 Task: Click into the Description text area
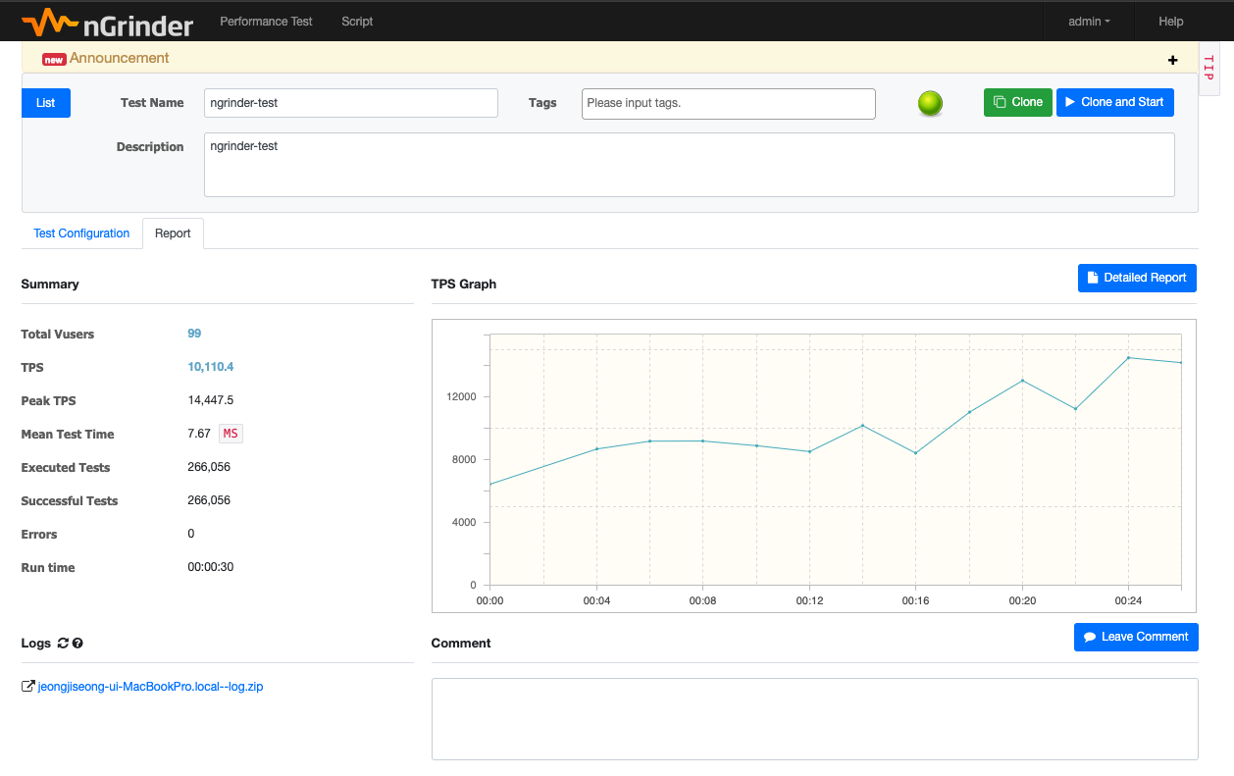(x=690, y=165)
